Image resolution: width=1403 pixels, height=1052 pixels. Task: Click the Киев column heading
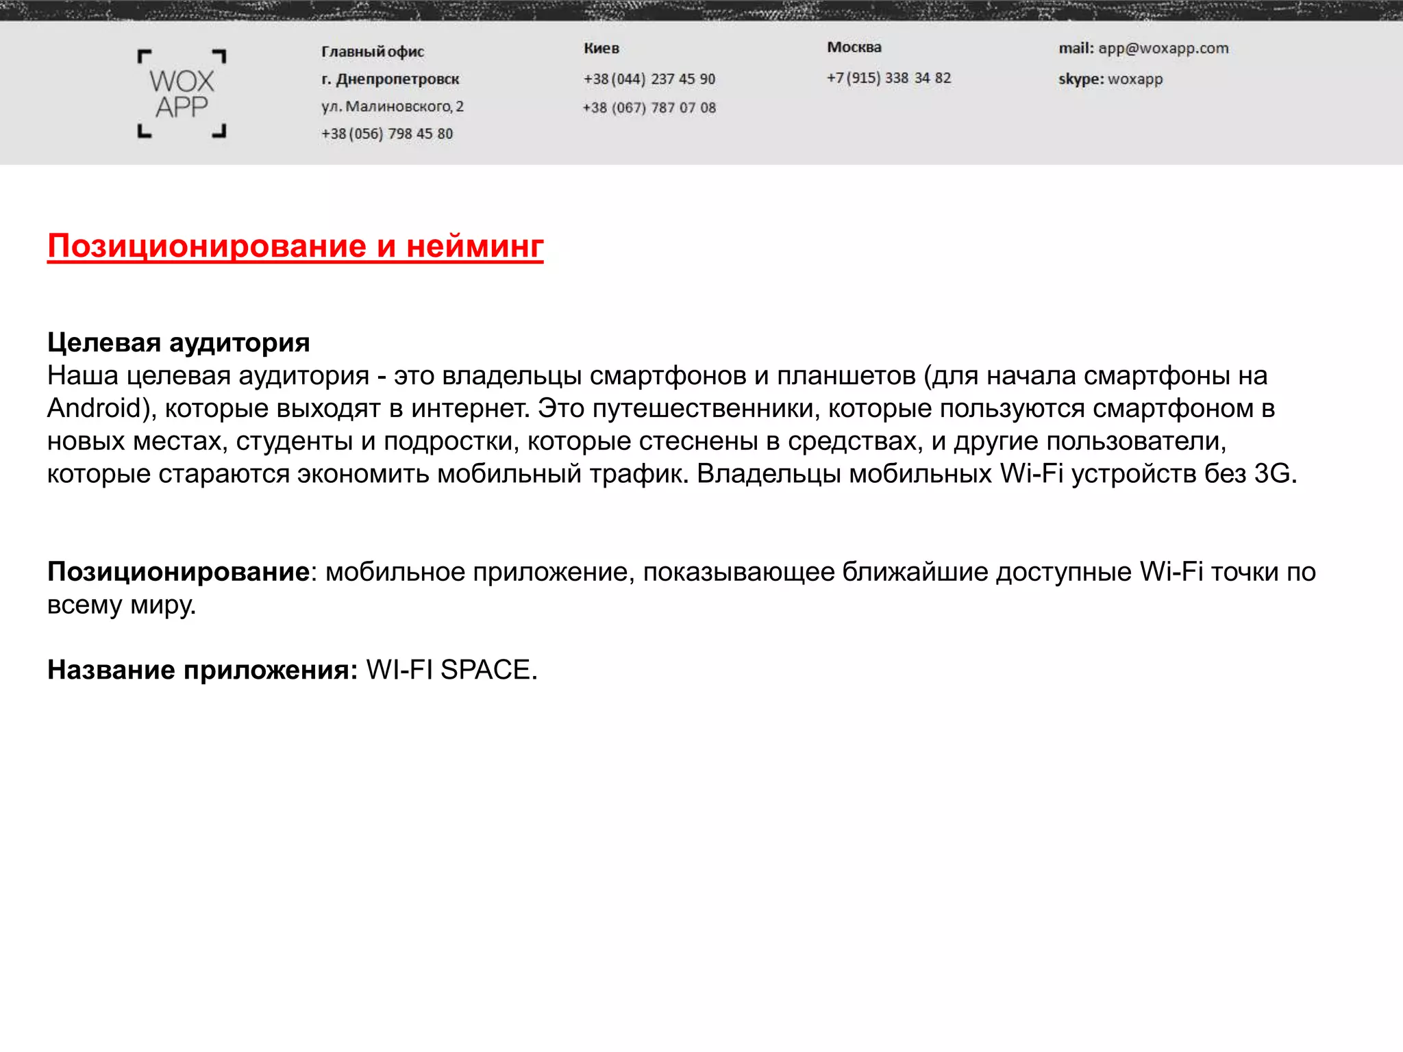point(601,49)
